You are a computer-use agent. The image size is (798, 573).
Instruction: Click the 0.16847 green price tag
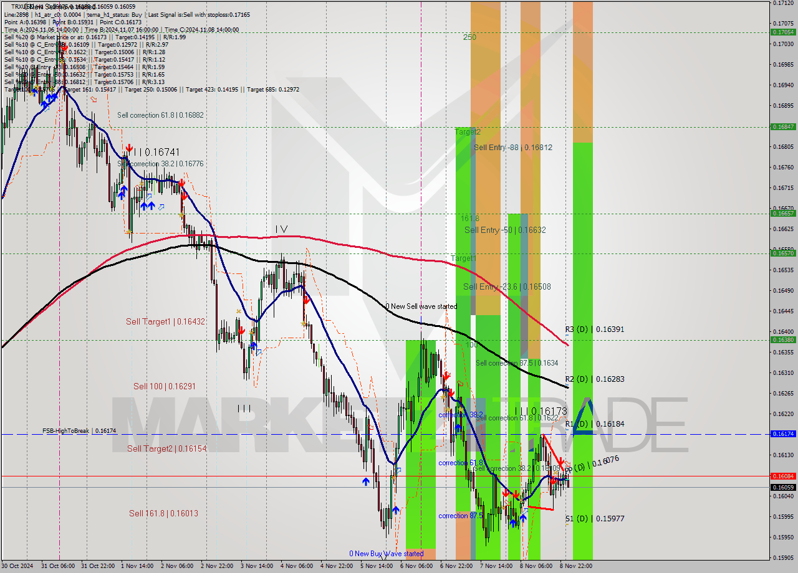(x=783, y=126)
